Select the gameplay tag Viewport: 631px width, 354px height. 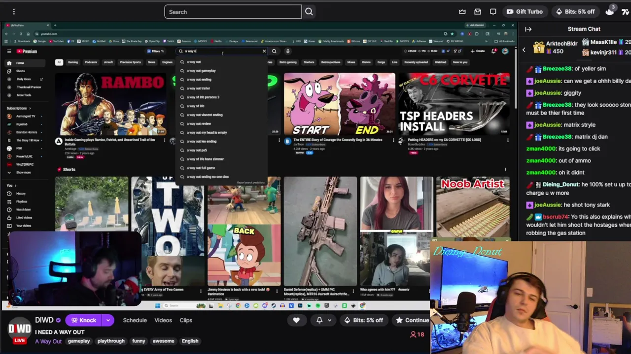coord(79,341)
